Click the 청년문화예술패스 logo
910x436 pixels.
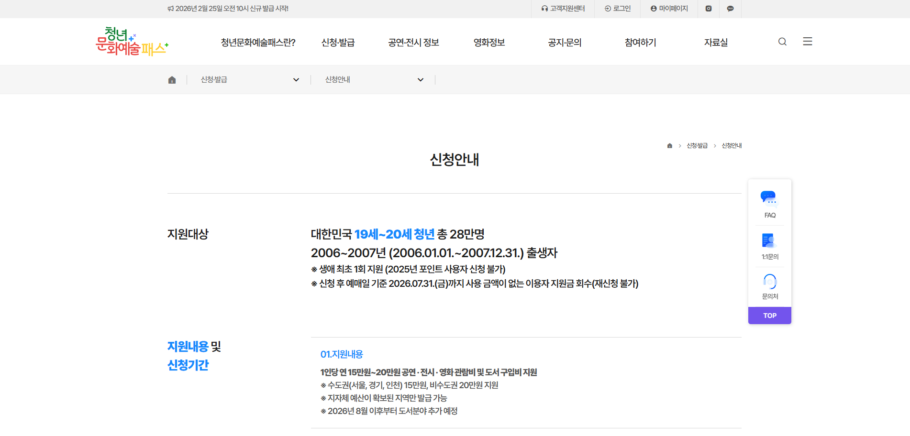(132, 42)
